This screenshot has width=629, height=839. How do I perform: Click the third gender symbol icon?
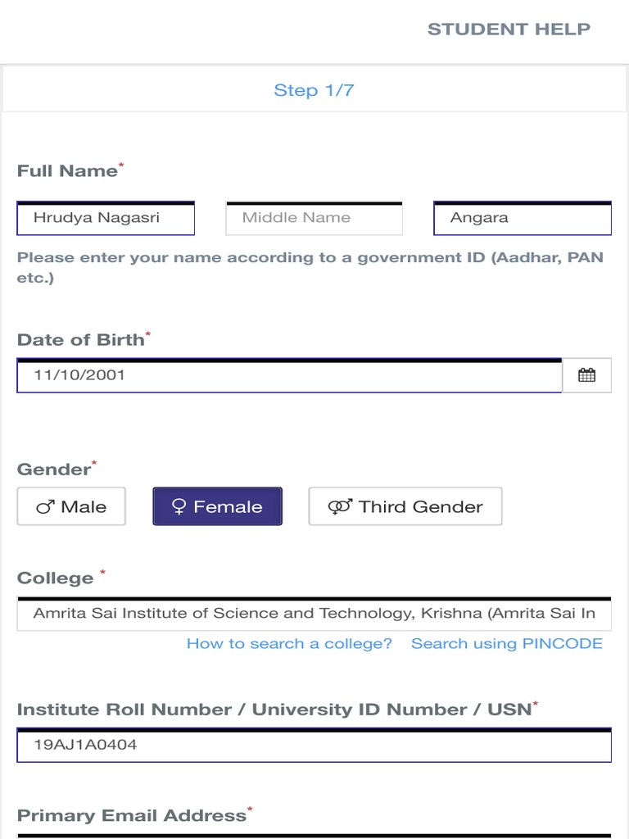tap(340, 507)
